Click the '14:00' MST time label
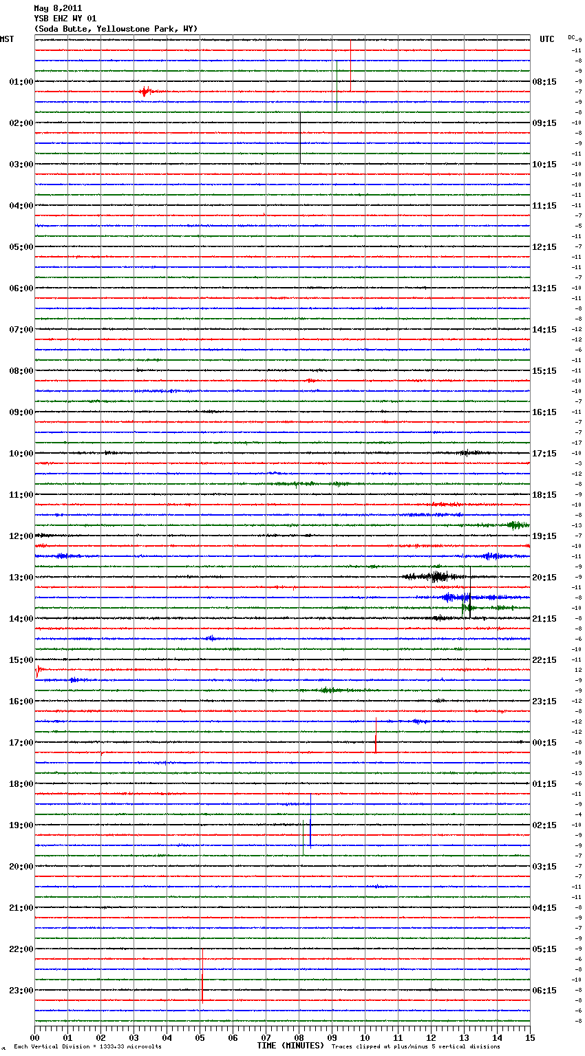 (21, 618)
